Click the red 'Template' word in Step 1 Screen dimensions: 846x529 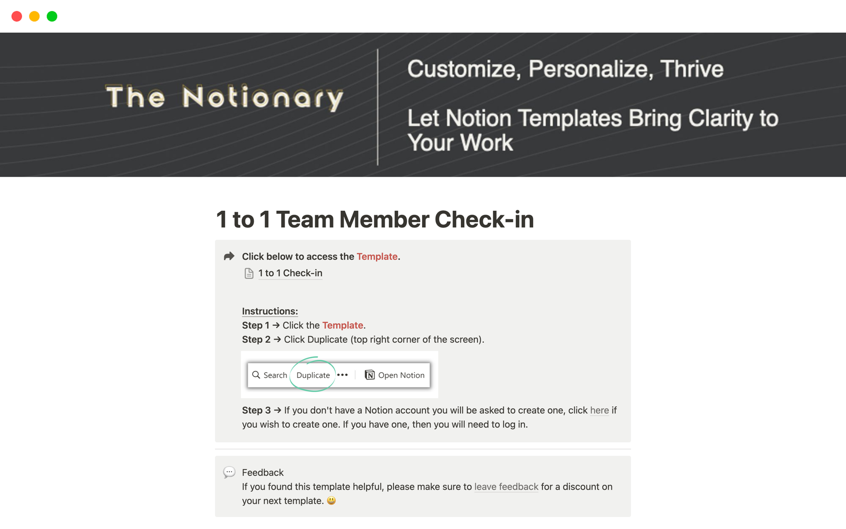[342, 325]
